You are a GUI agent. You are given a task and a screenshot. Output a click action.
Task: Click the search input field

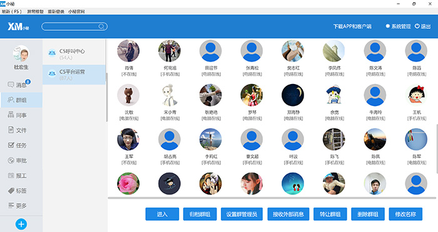[74, 26]
